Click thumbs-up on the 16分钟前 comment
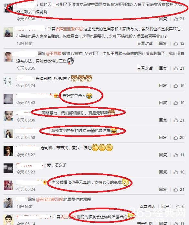The image size is (189, 225). pos(178,207)
